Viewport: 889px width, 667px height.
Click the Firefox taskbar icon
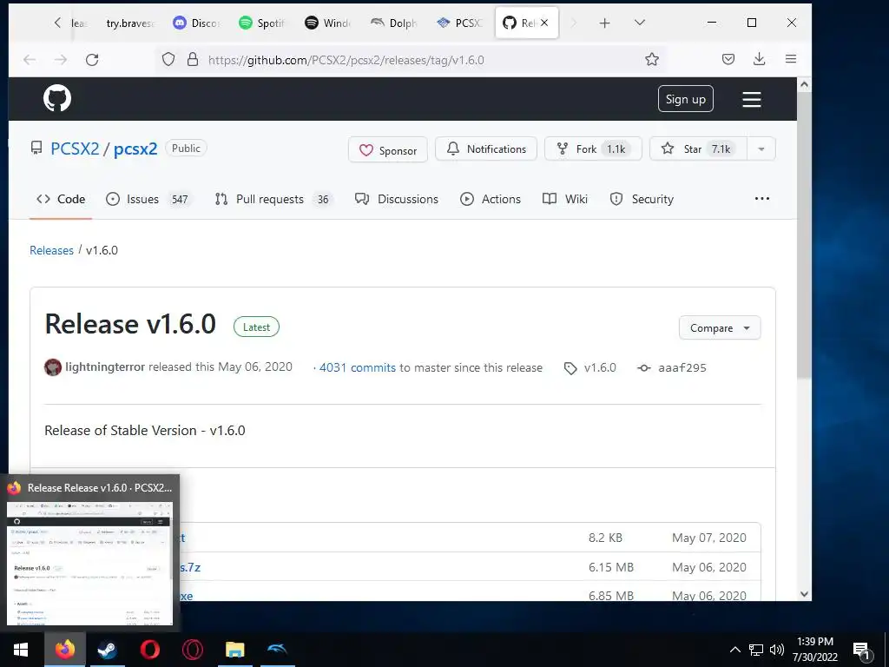click(65, 650)
